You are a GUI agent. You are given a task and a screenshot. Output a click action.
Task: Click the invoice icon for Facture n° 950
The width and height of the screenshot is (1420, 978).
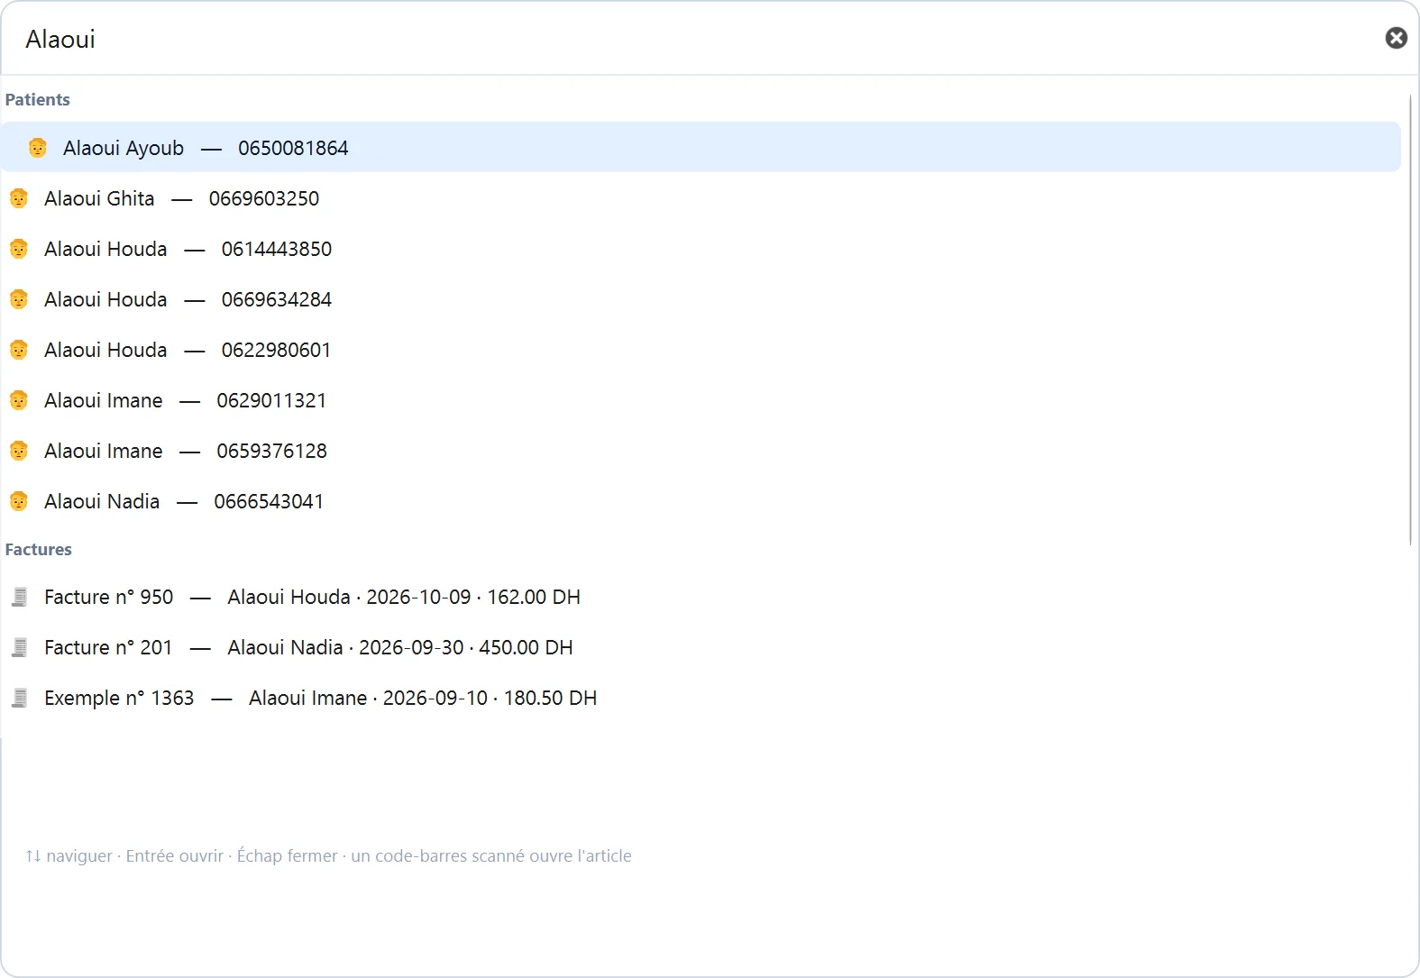pos(19,597)
